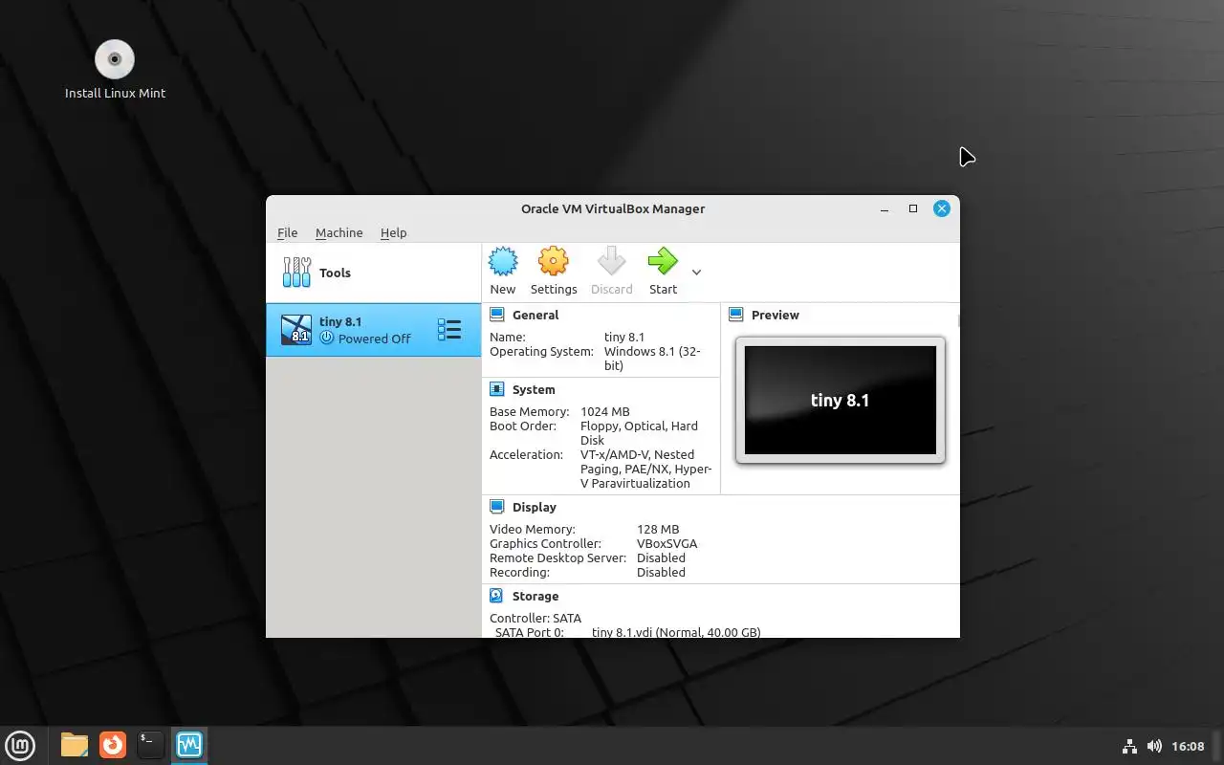Click the Display section monitor icon
The width and height of the screenshot is (1224, 765).
tap(497, 507)
